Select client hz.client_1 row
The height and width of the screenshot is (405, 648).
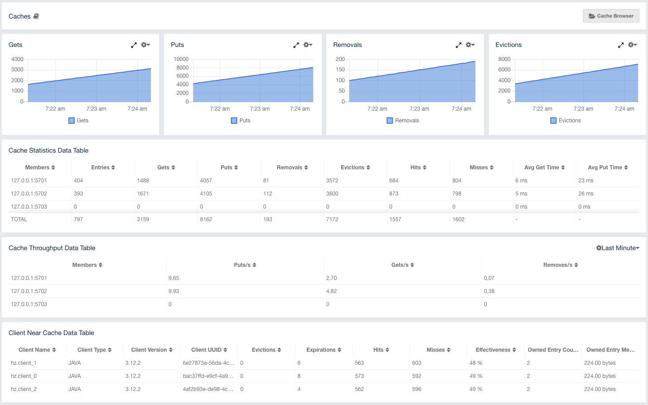click(324, 363)
